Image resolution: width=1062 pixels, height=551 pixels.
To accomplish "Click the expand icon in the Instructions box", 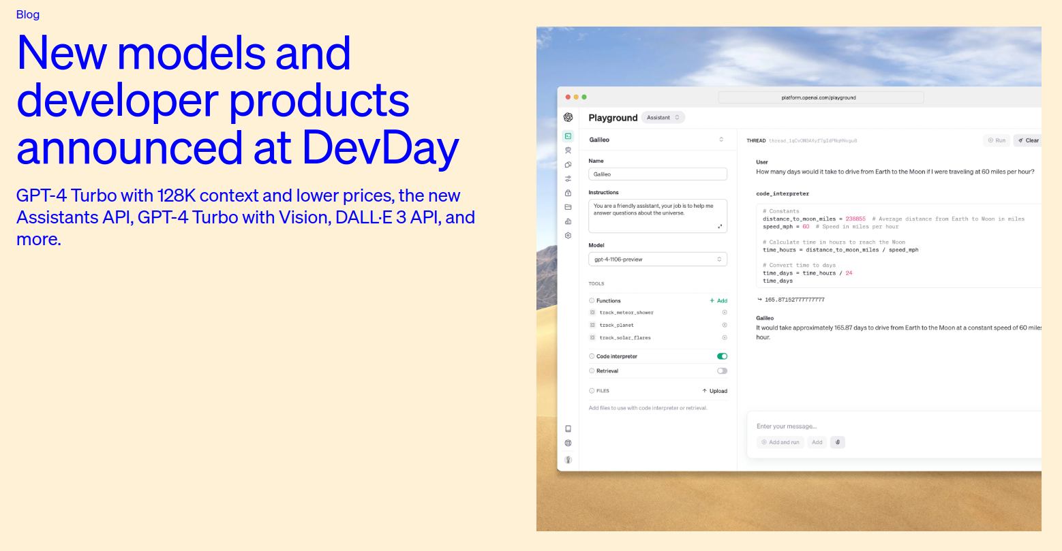I will click(x=720, y=227).
